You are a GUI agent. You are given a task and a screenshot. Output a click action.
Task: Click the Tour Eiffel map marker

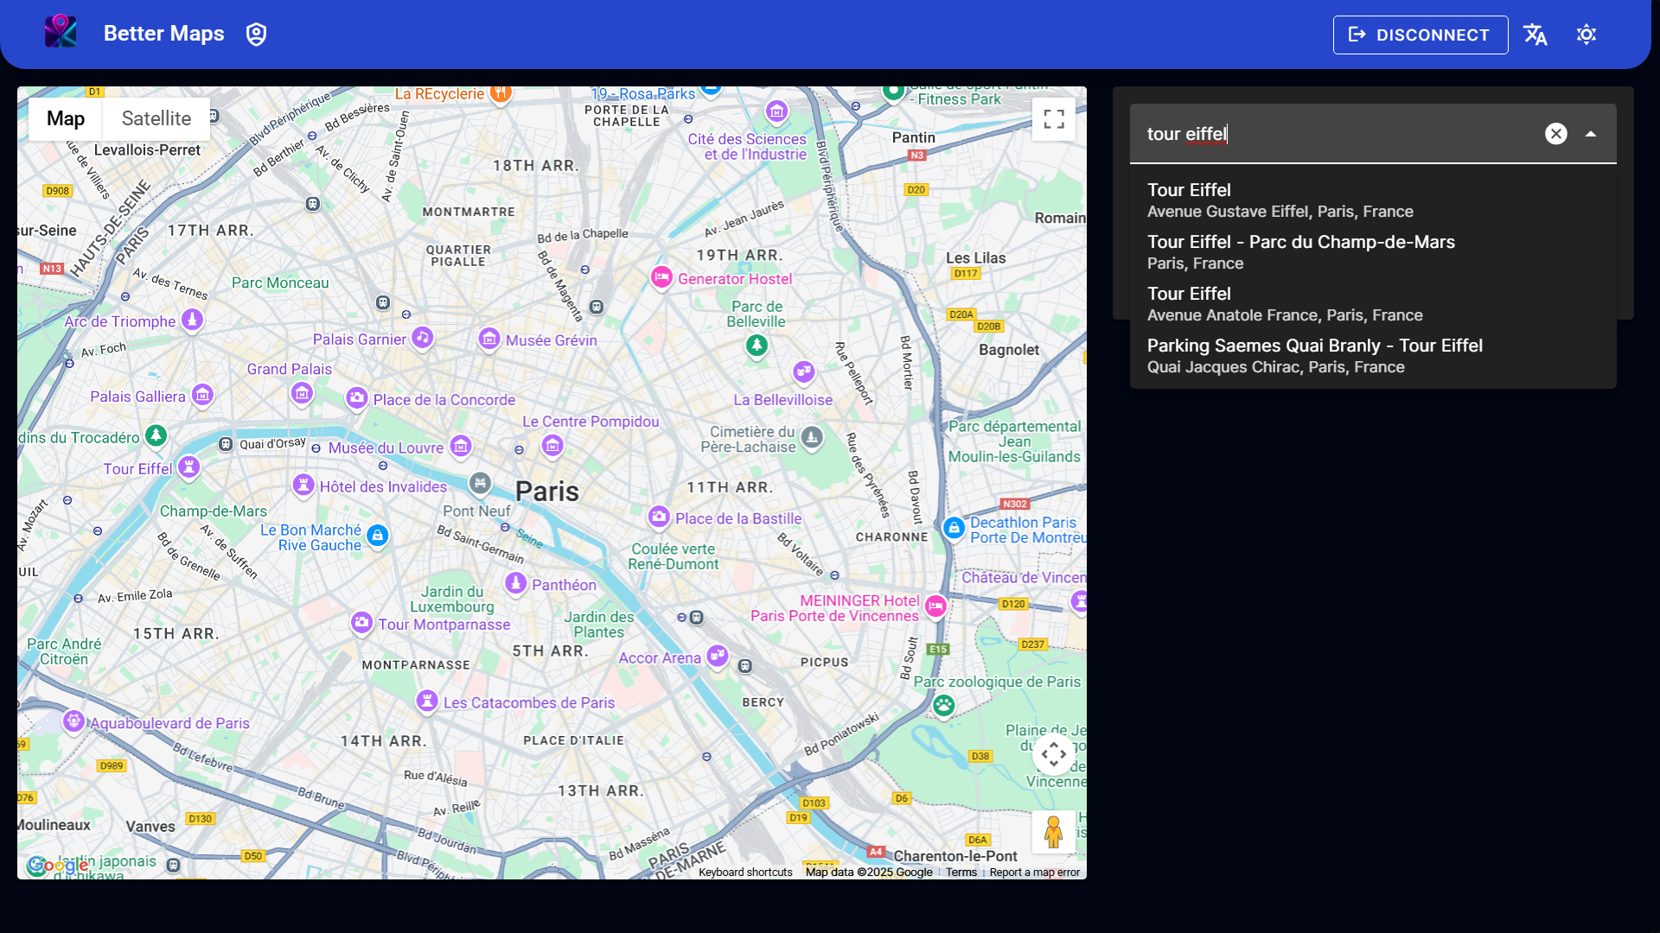click(188, 466)
